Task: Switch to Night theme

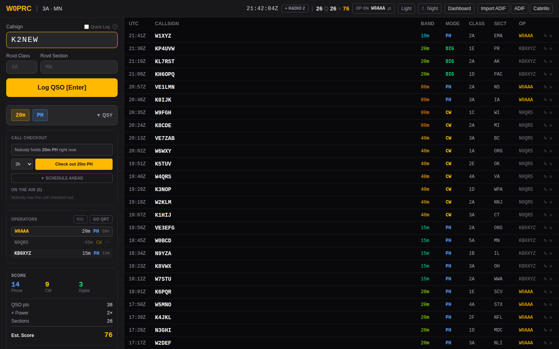Action: point(430,9)
